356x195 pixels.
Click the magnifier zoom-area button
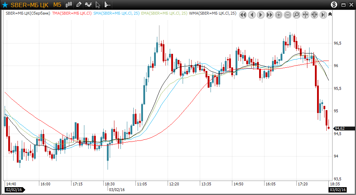click(296, 15)
